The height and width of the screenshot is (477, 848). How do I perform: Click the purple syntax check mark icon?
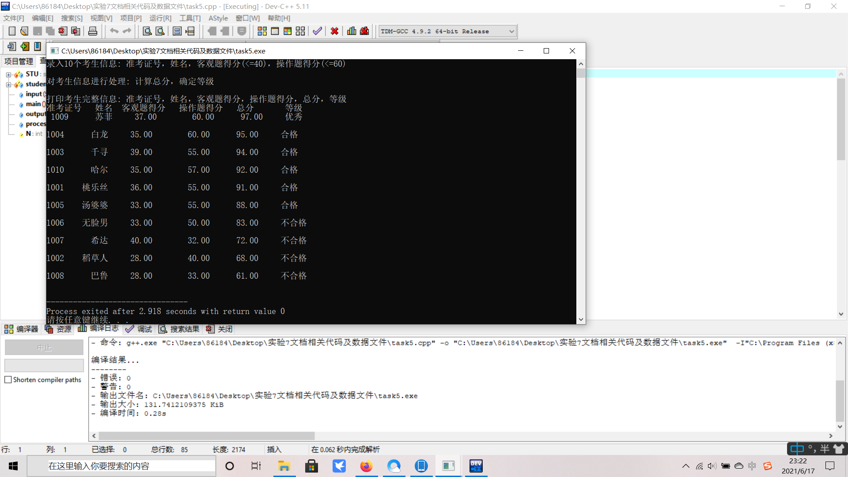click(317, 31)
